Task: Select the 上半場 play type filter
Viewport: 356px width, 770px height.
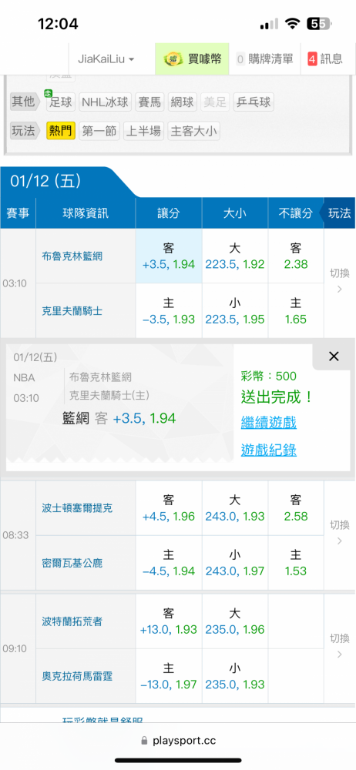Action: 143,131
